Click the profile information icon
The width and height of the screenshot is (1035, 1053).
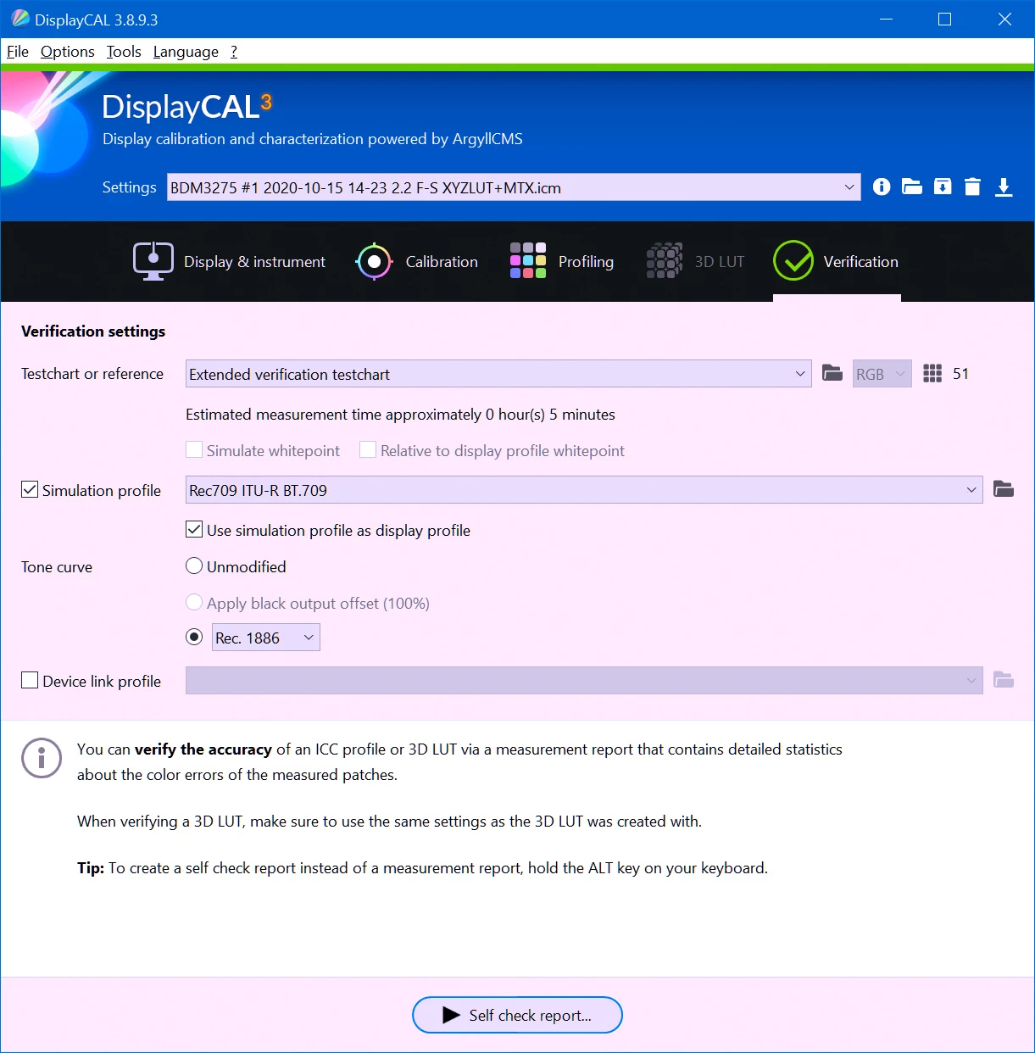882,187
